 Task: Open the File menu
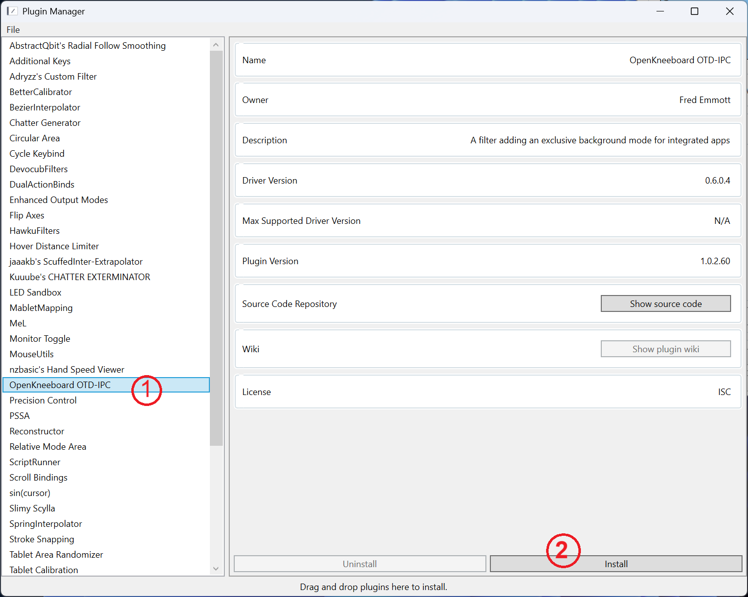pyautogui.click(x=13, y=30)
